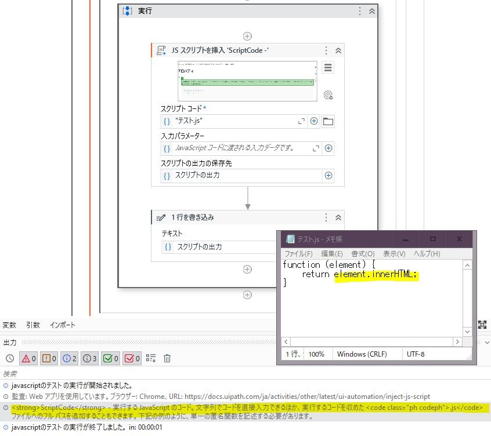This screenshot has height=436, width=491.
Task: Toggle the errors filter in output panel
Action: (26, 358)
